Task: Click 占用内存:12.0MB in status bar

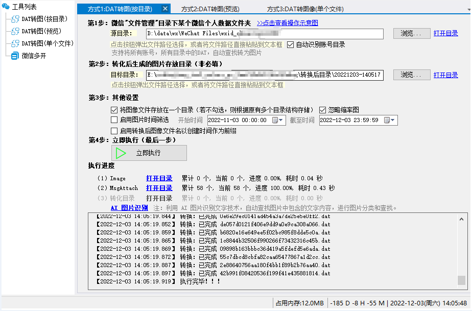Action: tap(299, 303)
